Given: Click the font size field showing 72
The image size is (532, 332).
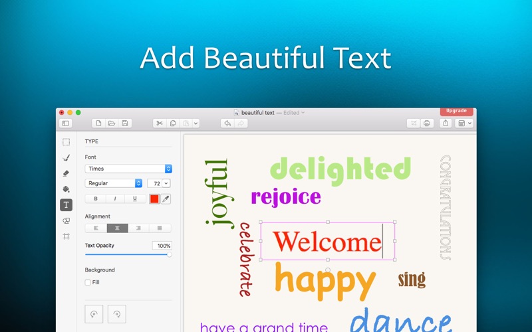Looking at the screenshot, I should (155, 183).
